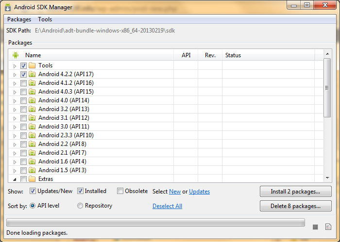
Task: Click the Android 4.0.3 (API 15) package icon
Action: [x=32, y=92]
